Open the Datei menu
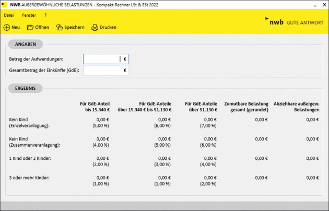 pyautogui.click(x=8, y=15)
